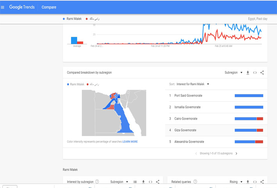Open Subregion dropdown in Interest by subregion
The width and height of the screenshot is (277, 188).
pyautogui.click(x=119, y=182)
